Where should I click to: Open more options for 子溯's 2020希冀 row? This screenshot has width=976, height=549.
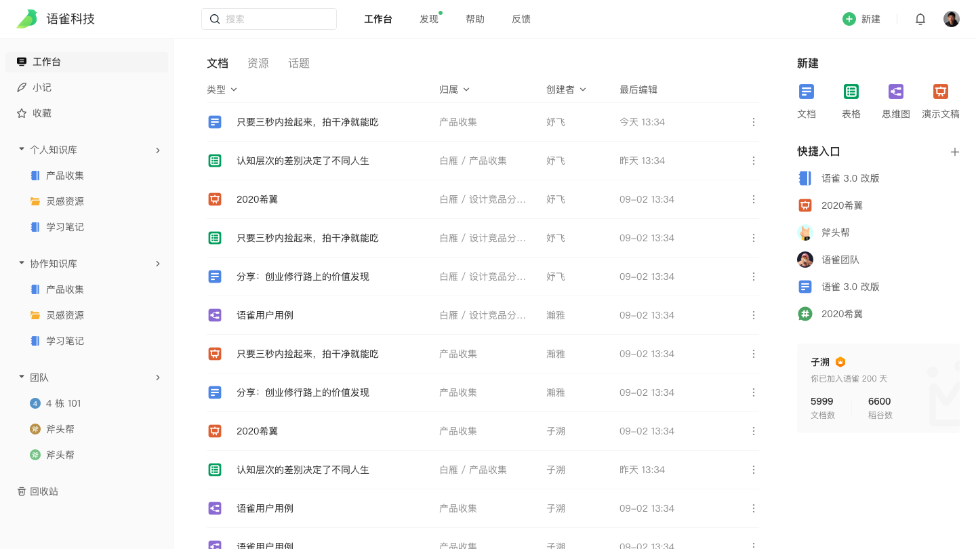(754, 431)
